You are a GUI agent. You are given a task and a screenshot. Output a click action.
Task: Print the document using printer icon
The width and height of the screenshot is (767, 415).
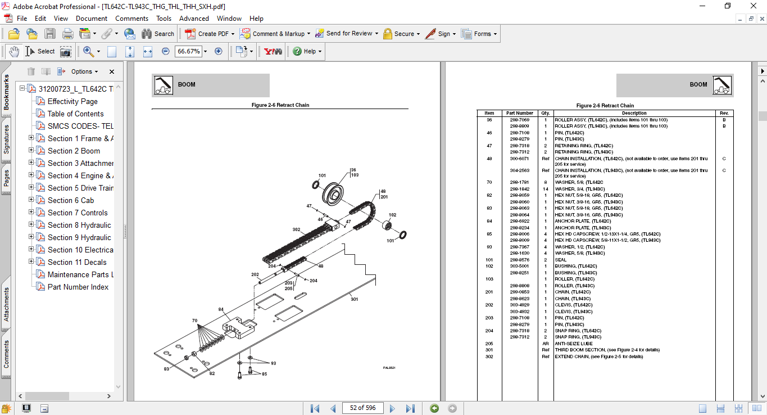pos(67,34)
